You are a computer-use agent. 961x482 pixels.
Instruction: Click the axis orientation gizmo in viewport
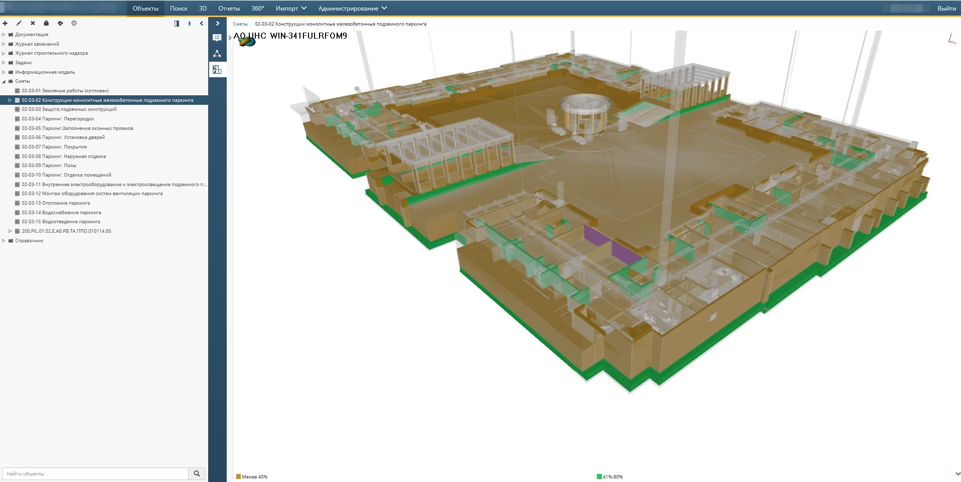pos(951,39)
